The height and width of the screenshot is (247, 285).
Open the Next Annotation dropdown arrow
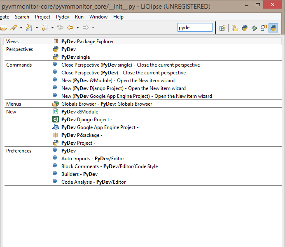pos(37,28)
